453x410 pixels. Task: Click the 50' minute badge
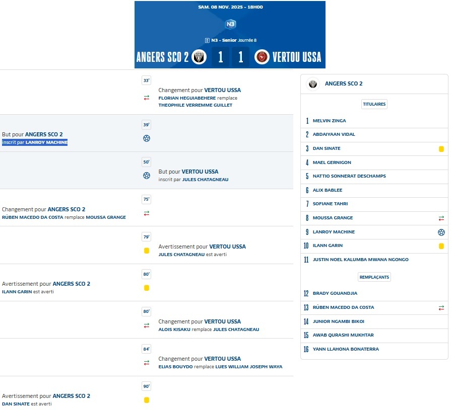pos(147,162)
